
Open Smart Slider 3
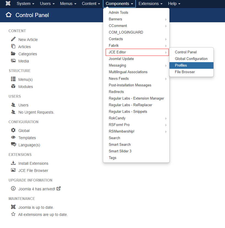point(136,151)
